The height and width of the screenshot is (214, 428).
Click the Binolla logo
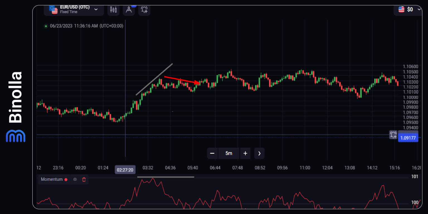click(15, 107)
